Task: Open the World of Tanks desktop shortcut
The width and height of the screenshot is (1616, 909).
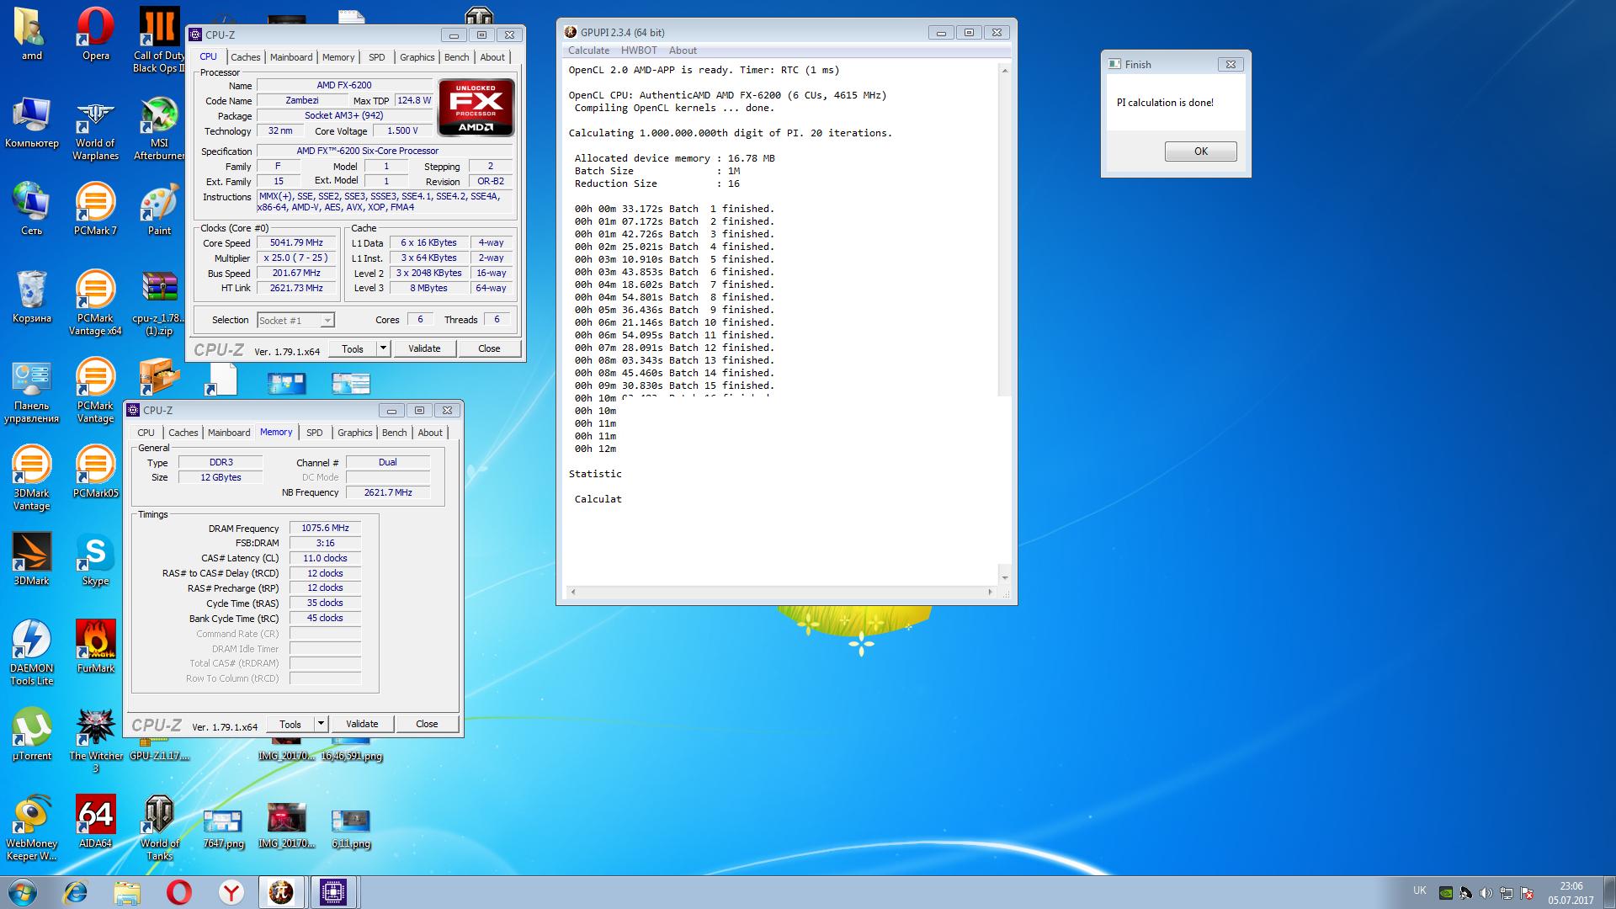Action: pyautogui.click(x=159, y=828)
